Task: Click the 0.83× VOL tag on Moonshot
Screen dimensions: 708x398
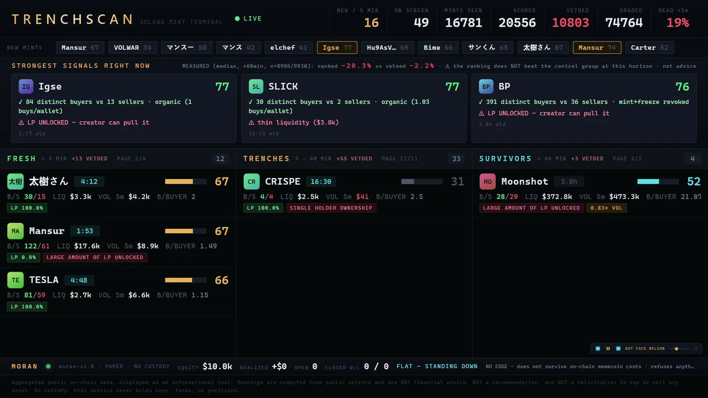Action: [607, 208]
